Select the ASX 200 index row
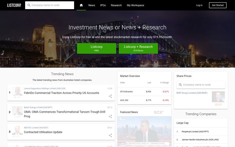235x147 pixels. click(x=144, y=100)
